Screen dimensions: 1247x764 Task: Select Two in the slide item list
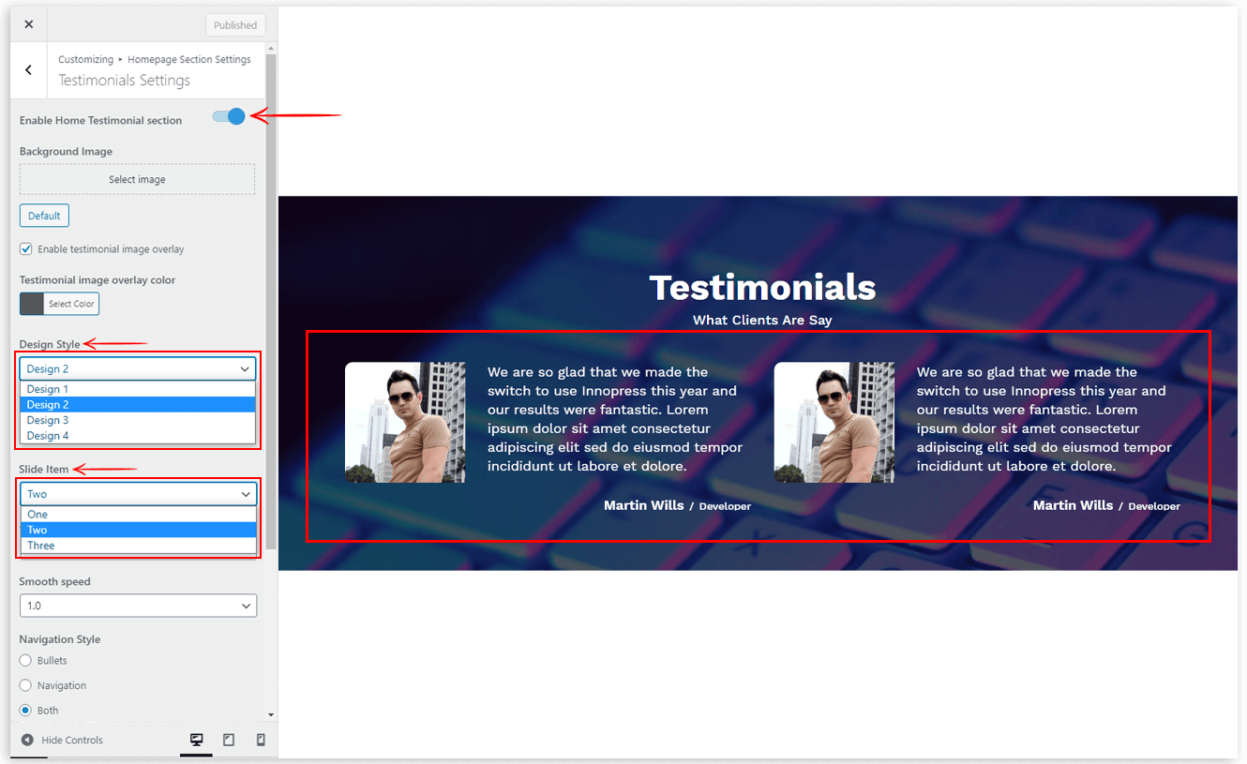point(139,530)
